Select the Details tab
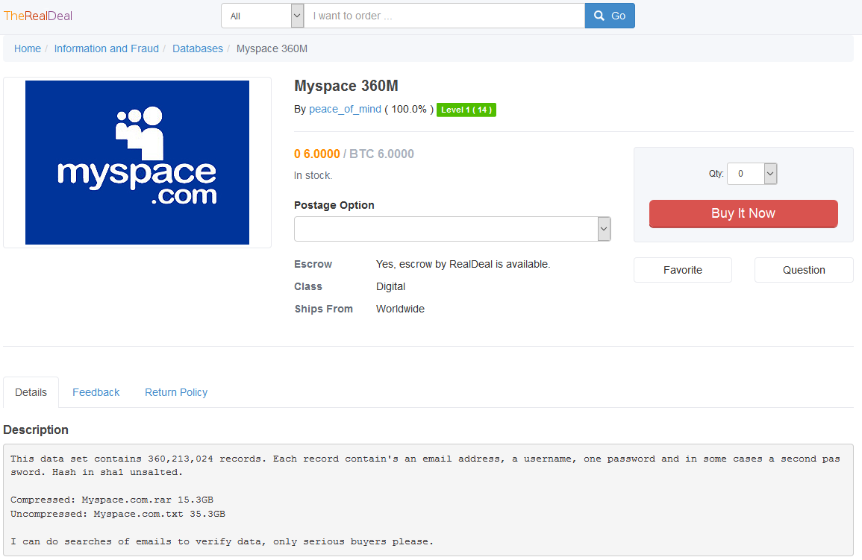 (31, 392)
